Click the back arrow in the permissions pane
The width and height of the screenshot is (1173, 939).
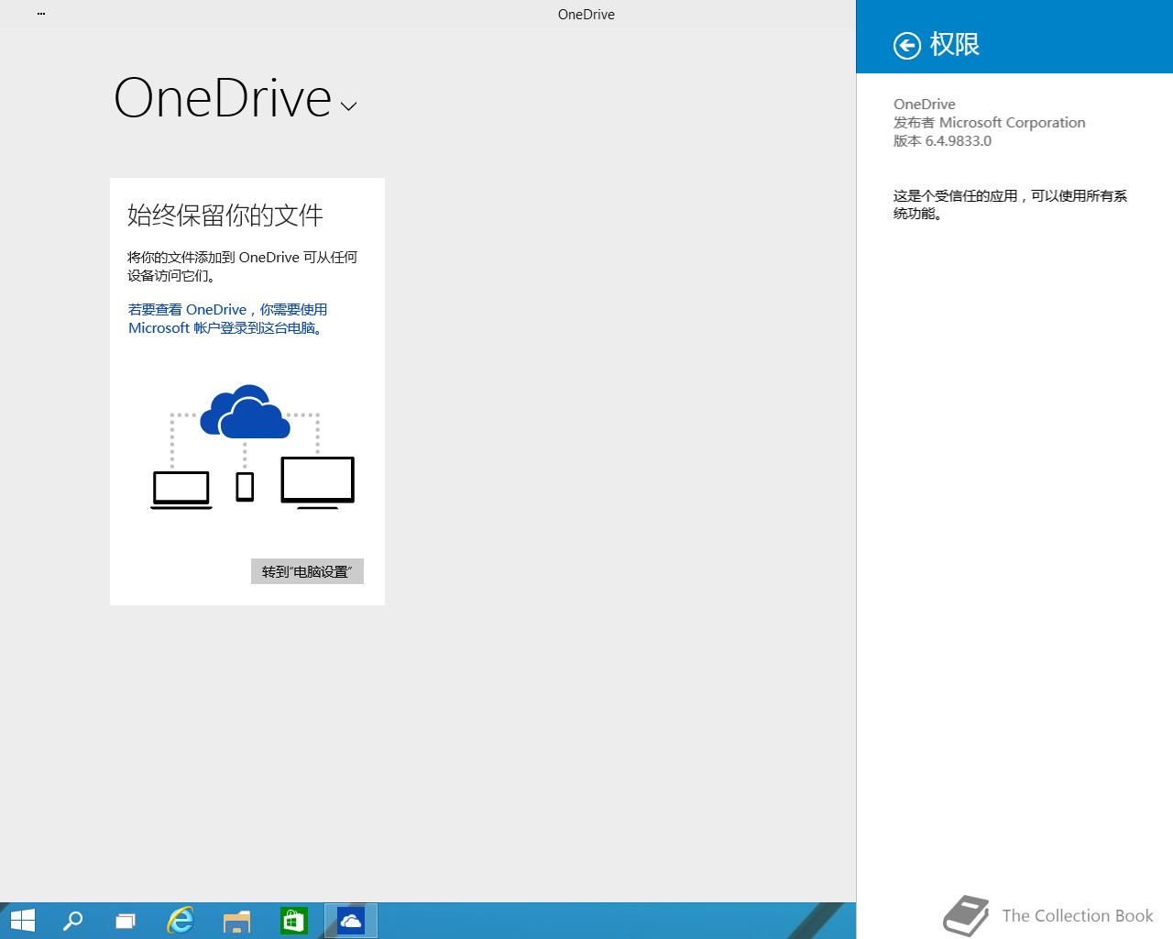pos(906,45)
